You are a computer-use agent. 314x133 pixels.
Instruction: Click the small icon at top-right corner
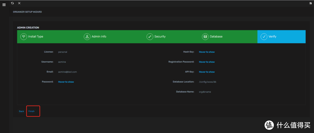(311, 3)
